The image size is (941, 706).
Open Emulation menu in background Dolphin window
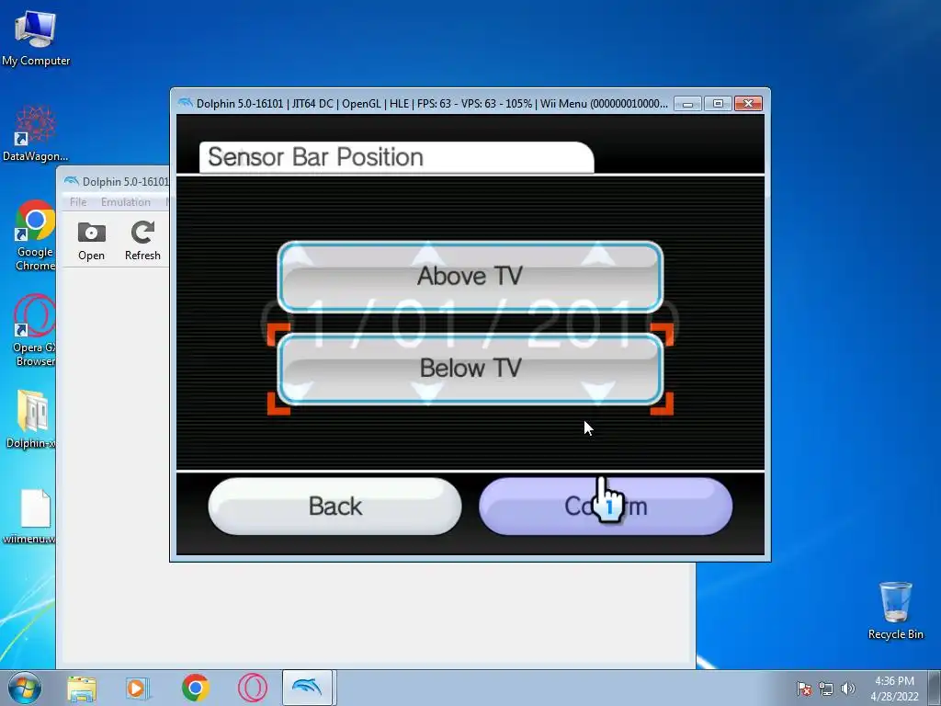125,201
